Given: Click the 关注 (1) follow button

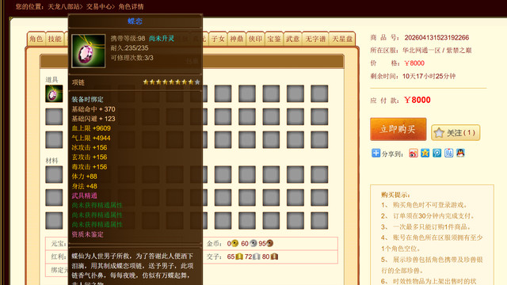Looking at the screenshot, I should tap(456, 133).
